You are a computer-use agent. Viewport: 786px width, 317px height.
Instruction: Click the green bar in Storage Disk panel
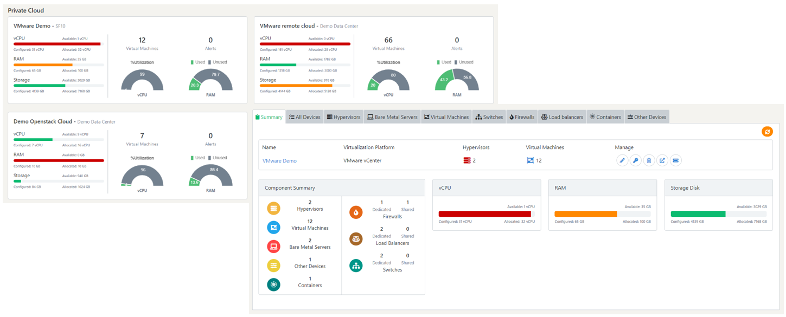698,214
